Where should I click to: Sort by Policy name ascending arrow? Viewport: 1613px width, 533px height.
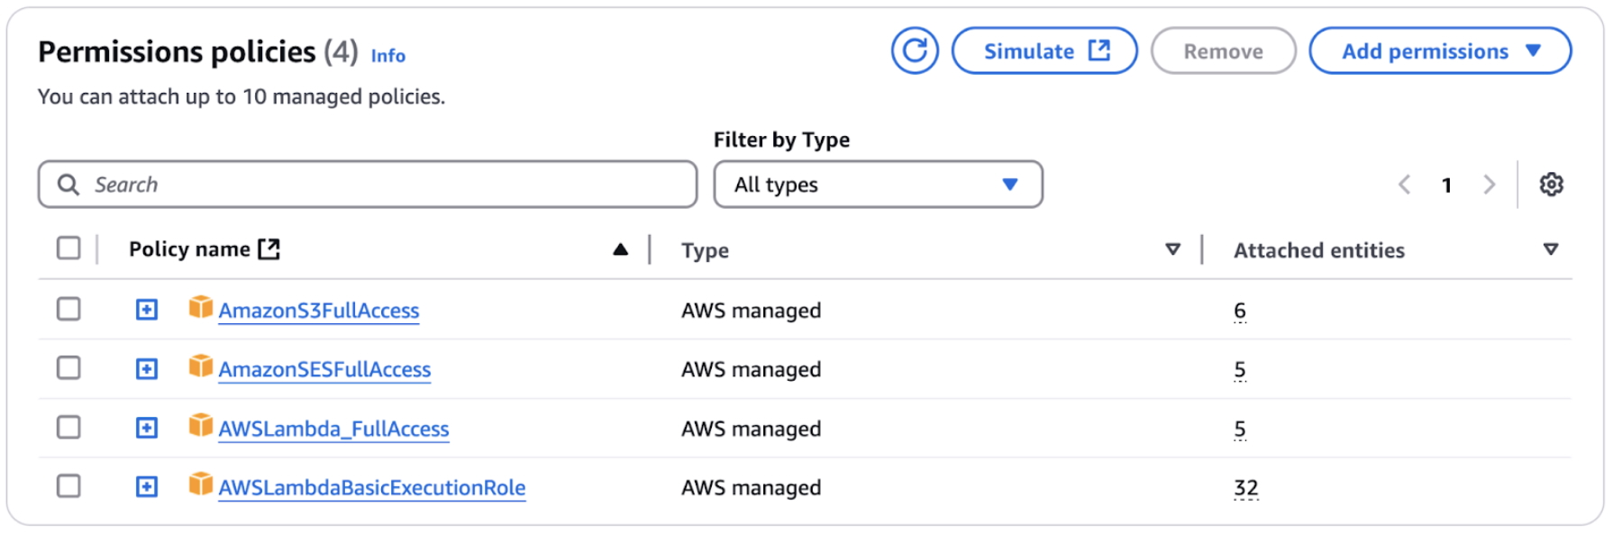point(620,249)
